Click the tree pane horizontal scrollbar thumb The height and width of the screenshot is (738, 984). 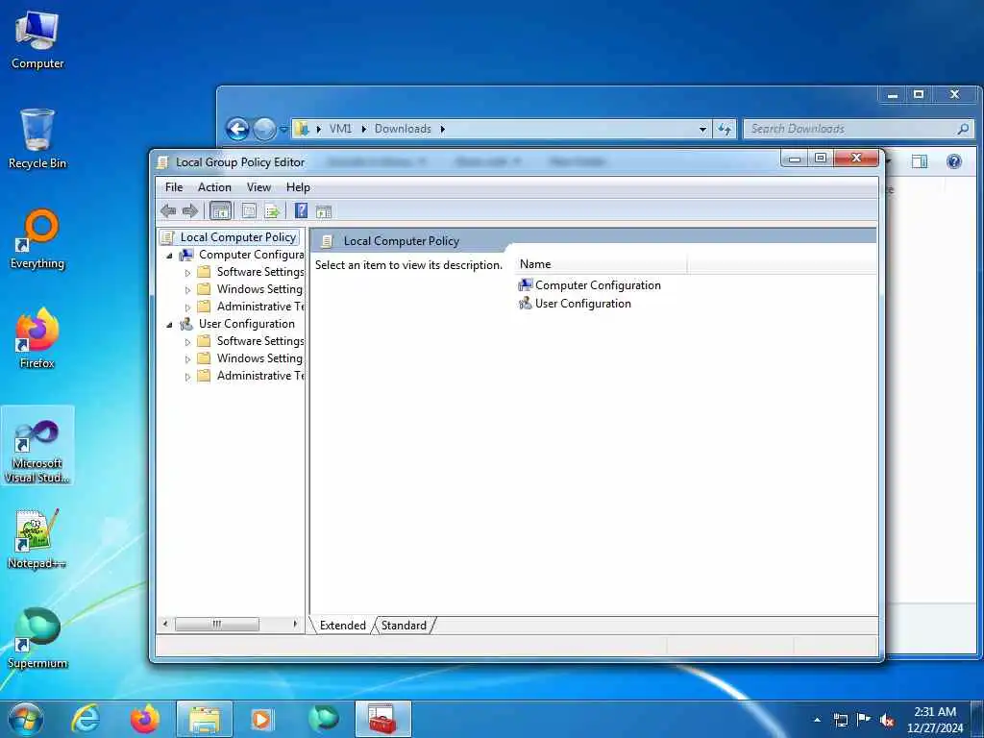216,624
